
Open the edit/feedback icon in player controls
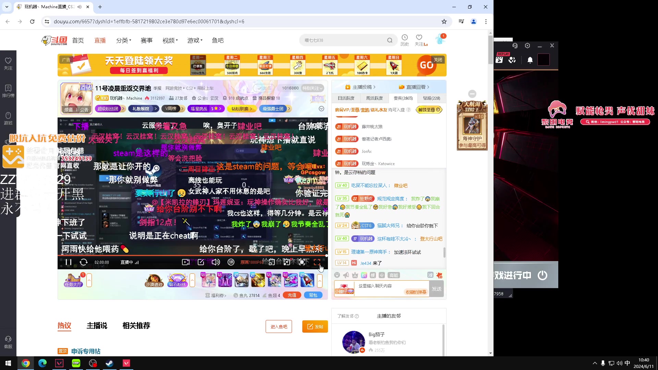click(201, 262)
